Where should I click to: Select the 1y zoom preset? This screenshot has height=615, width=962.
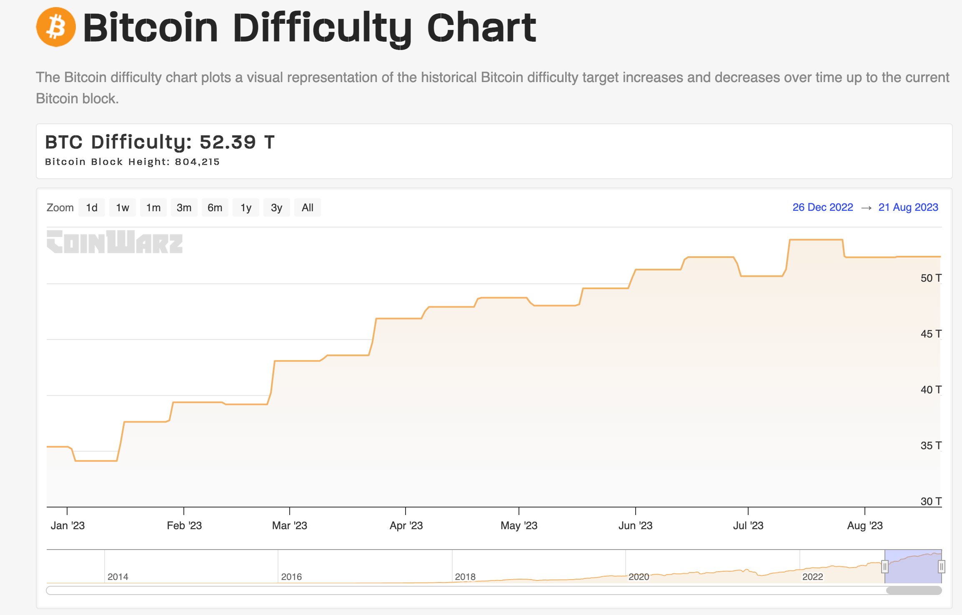(246, 207)
